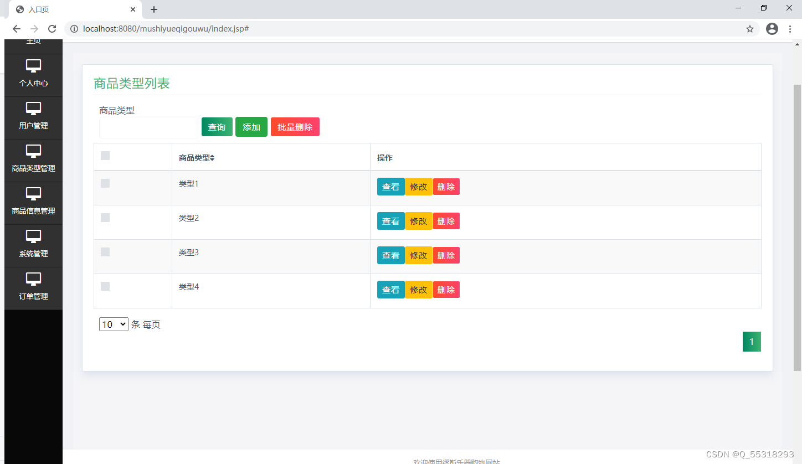The width and height of the screenshot is (802, 464).
Task: Click the 操作 column header
Action: click(385, 158)
